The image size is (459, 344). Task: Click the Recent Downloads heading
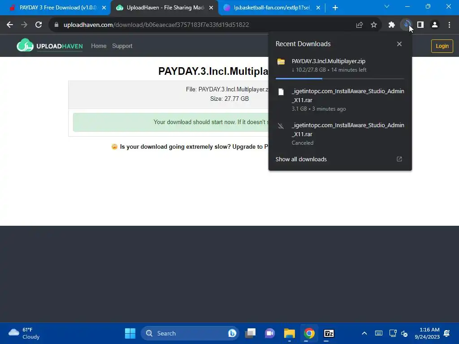coord(303,44)
